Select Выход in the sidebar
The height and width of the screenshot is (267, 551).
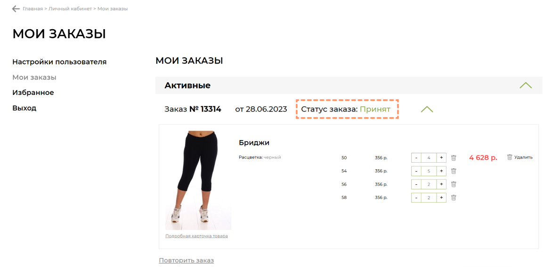click(24, 108)
